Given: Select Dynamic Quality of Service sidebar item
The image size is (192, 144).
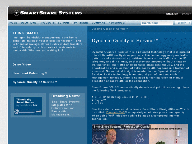Looking at the screenshot, I should point(48,82).
